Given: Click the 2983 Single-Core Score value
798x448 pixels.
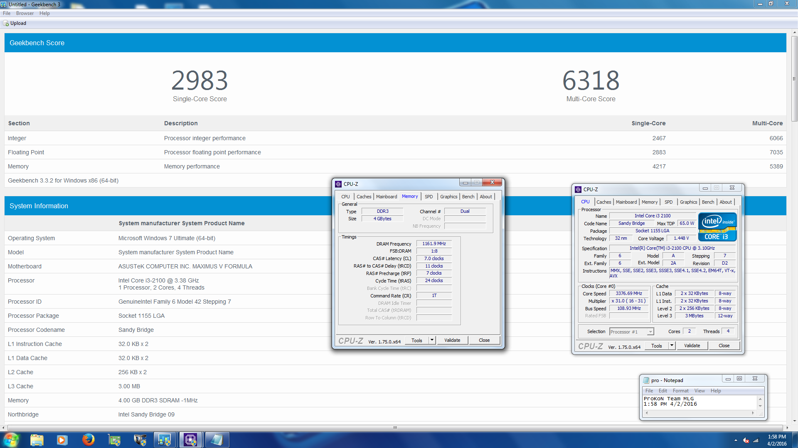Looking at the screenshot, I should pyautogui.click(x=199, y=80).
